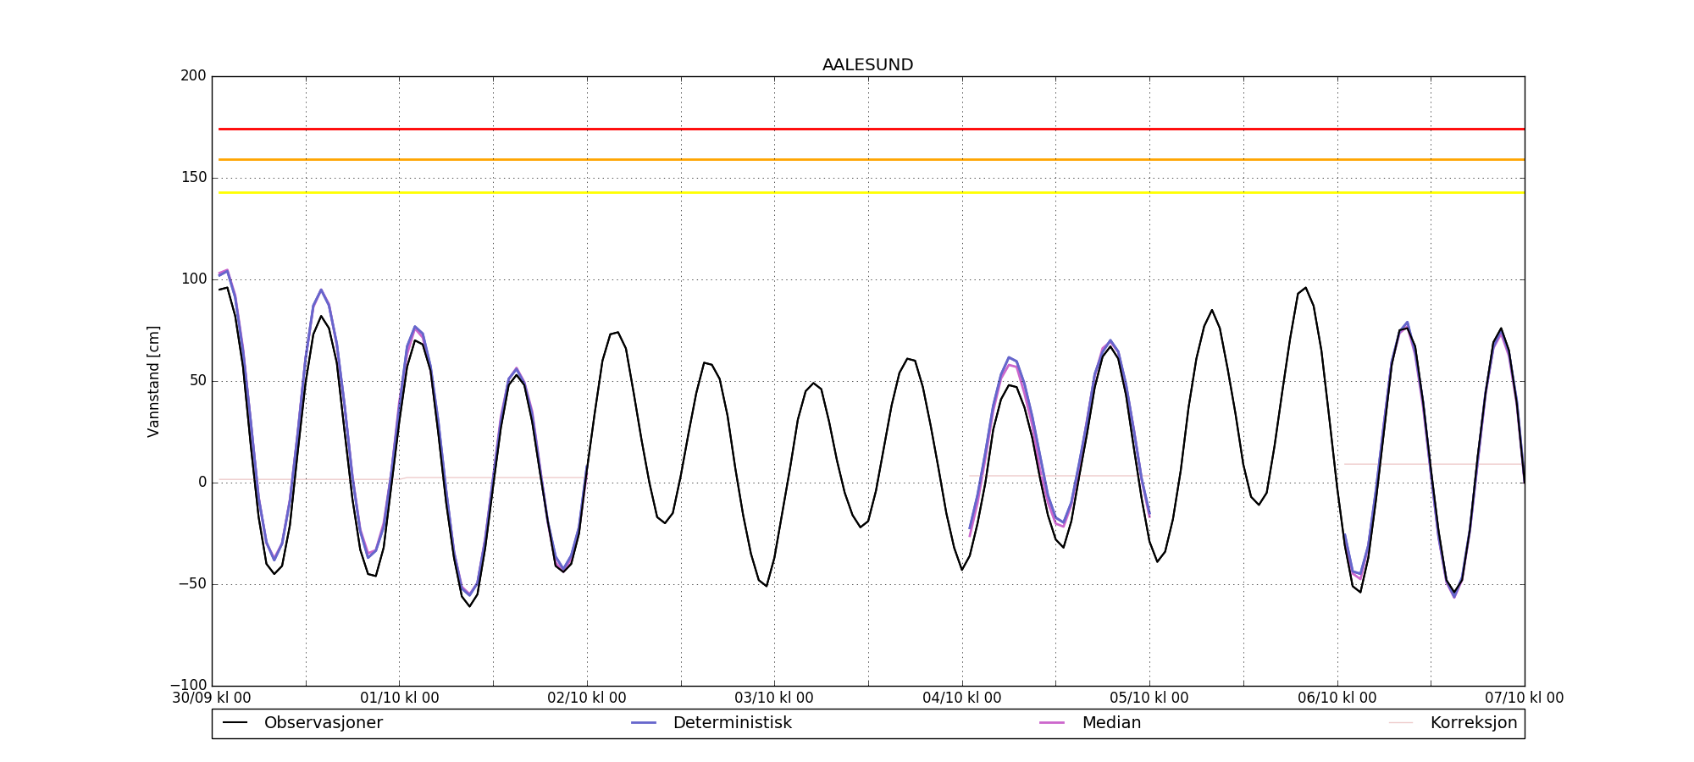Select the Observasjoner legend label

pyautogui.click(x=323, y=723)
